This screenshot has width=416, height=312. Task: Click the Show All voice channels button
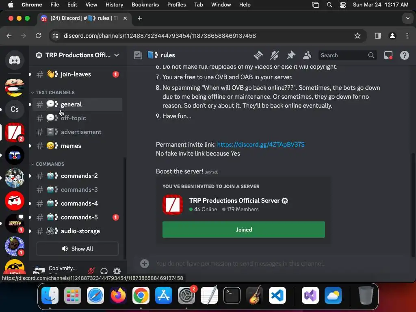coord(77,249)
